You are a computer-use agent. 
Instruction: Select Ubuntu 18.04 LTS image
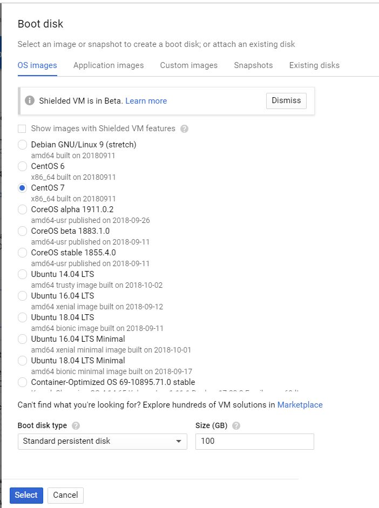[22, 317]
